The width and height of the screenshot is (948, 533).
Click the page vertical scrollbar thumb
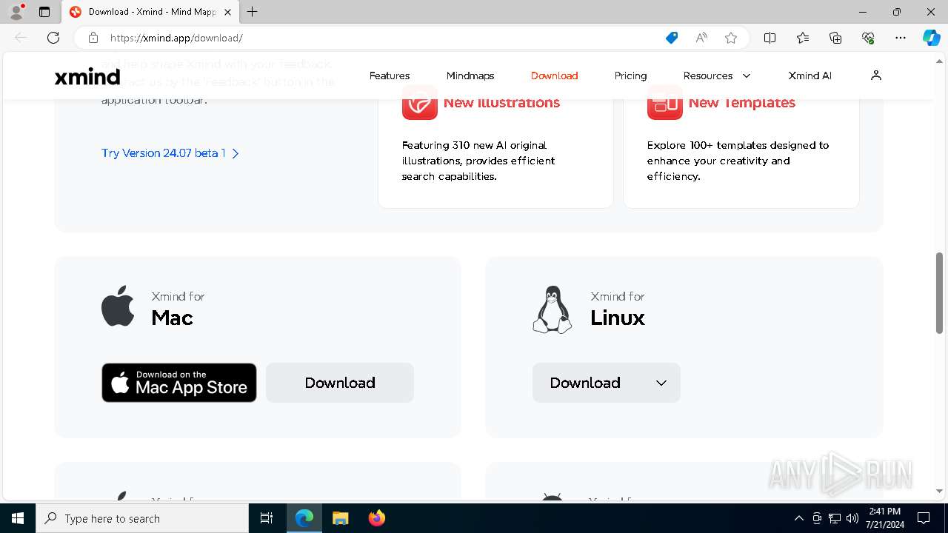click(939, 293)
